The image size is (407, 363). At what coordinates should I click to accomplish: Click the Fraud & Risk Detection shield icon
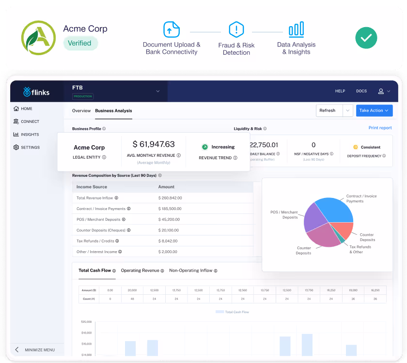236,30
